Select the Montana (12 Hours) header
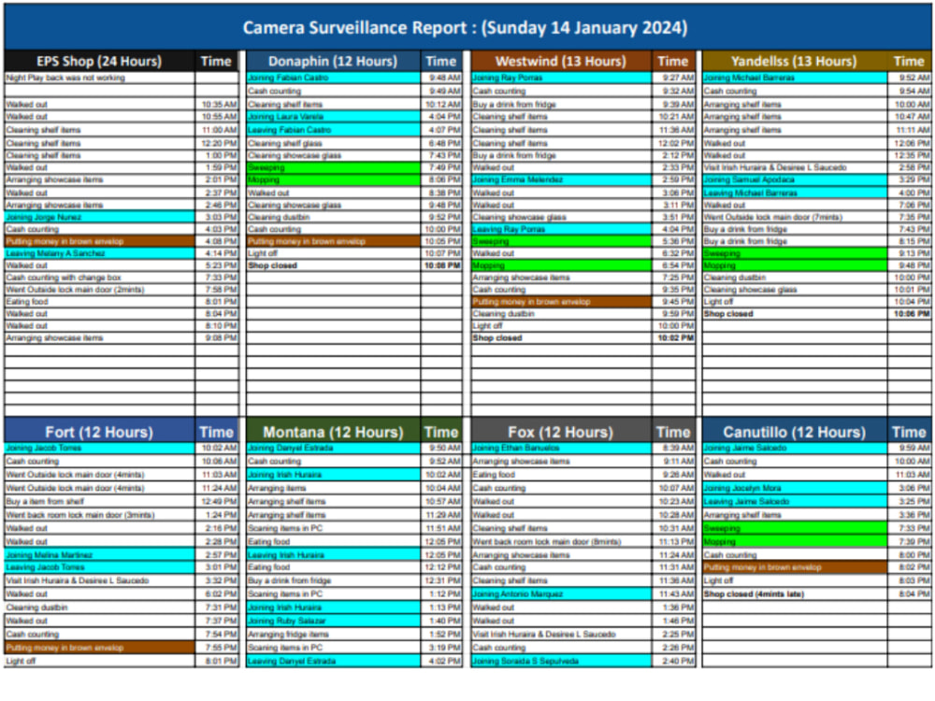935x701 pixels. tap(333, 432)
